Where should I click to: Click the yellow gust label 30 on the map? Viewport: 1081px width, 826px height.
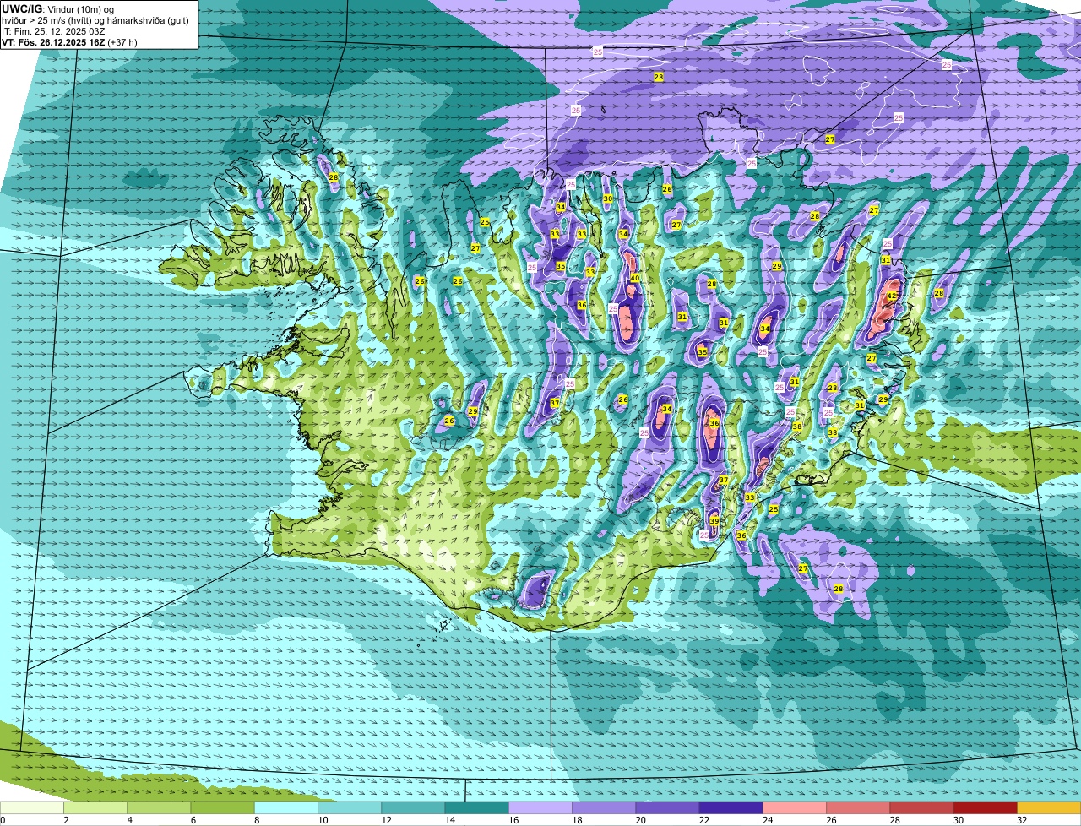click(608, 199)
